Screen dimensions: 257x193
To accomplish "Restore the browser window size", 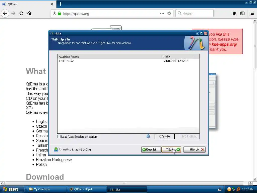I will [x=251, y=3].
